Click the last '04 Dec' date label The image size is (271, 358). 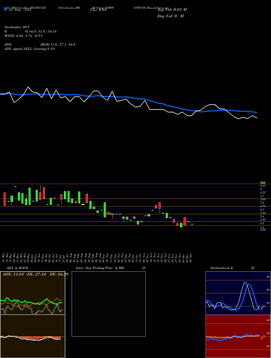190,257
